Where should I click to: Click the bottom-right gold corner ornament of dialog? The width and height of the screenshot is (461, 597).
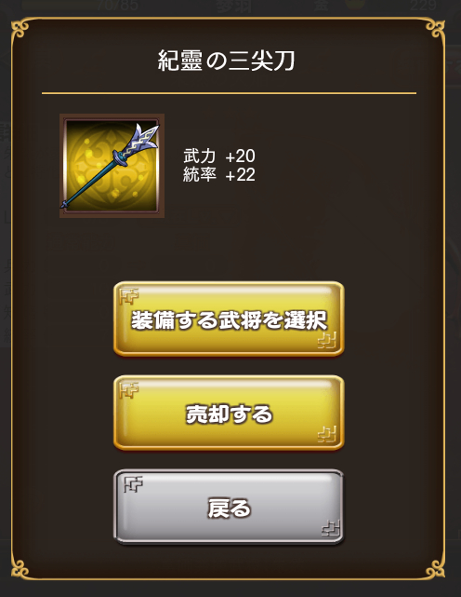436,568
